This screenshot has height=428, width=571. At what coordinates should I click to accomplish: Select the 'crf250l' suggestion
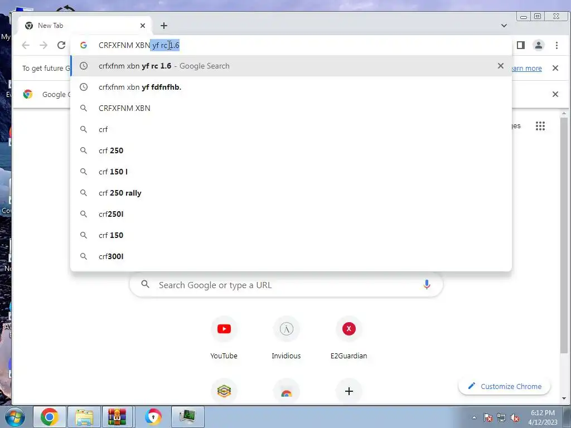click(x=291, y=214)
